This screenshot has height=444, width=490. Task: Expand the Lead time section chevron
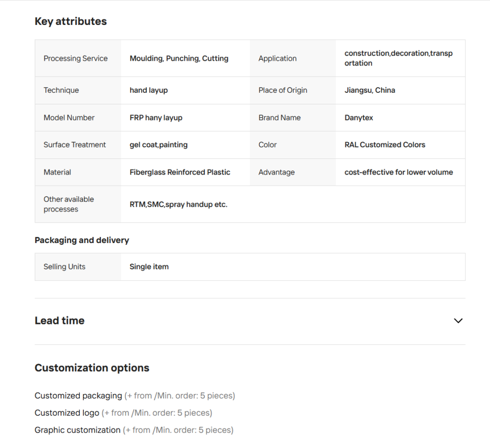[458, 321]
